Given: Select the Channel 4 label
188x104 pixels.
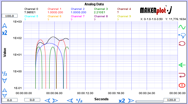Looking at the screenshot, I should (124, 9).
